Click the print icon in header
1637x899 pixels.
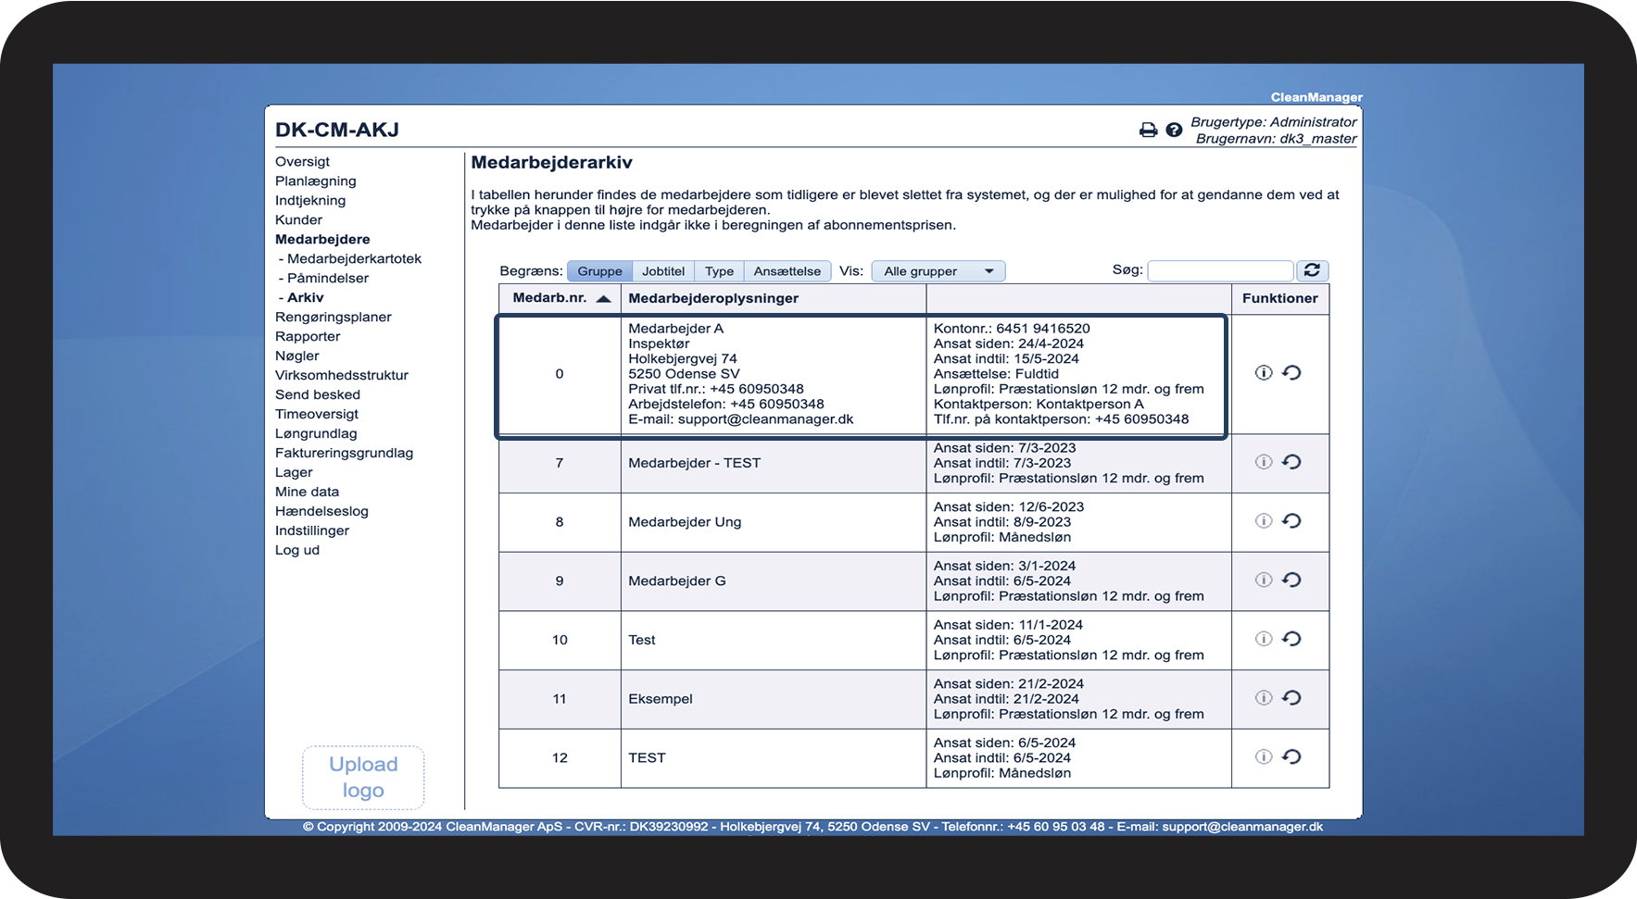[1148, 131]
